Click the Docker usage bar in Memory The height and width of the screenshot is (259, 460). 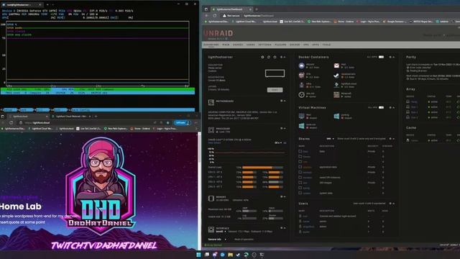(276, 218)
